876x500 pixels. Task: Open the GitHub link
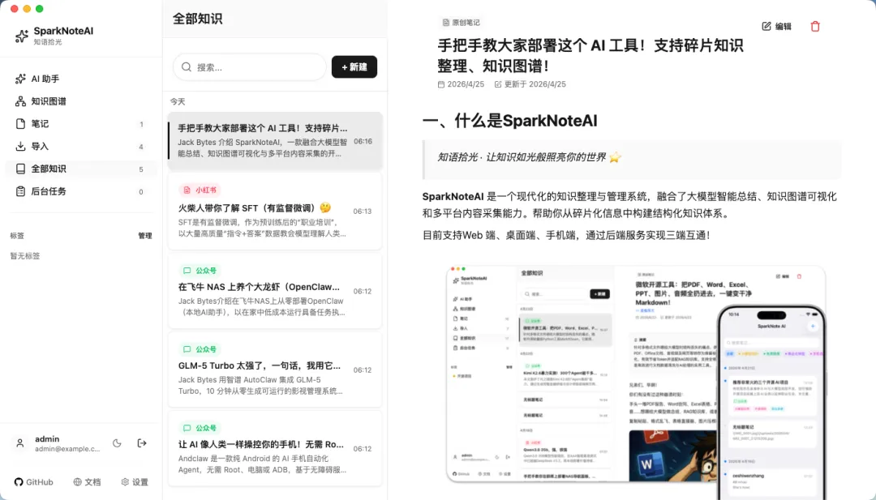point(34,482)
